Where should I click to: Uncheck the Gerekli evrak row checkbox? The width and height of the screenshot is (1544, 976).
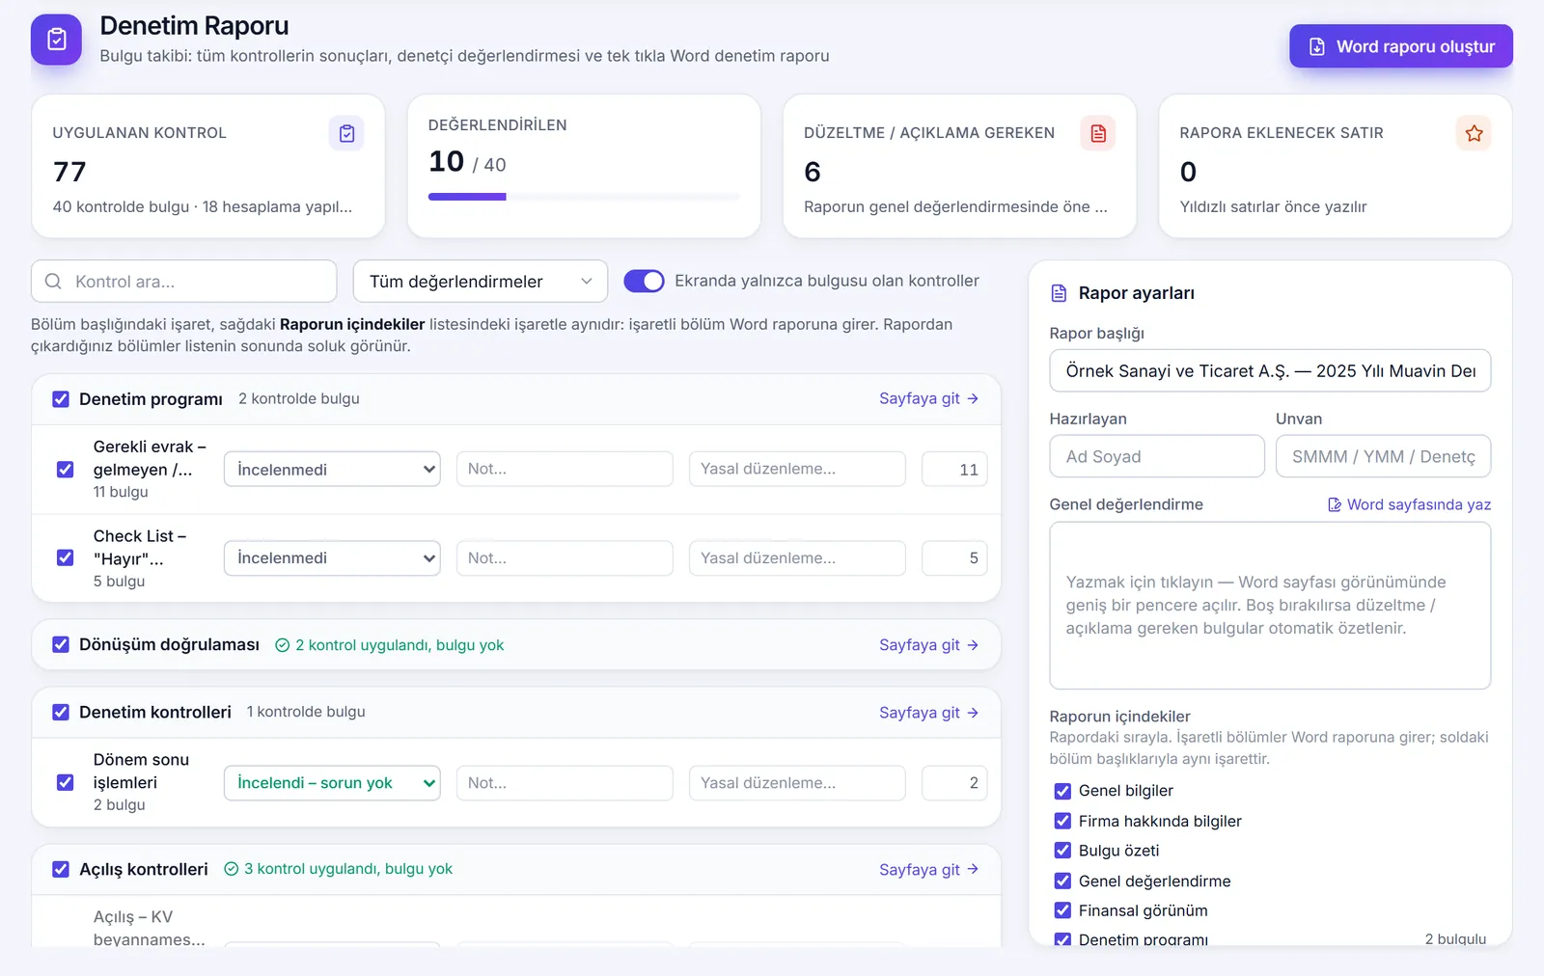click(66, 470)
